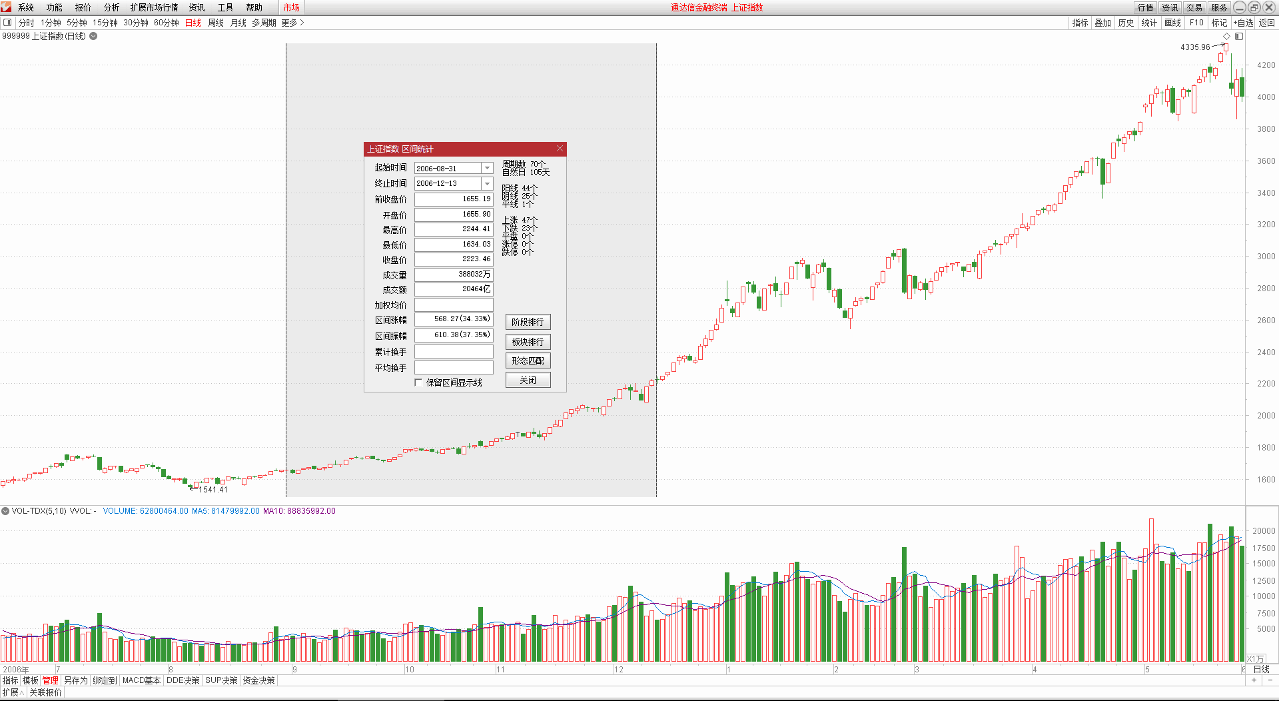Image resolution: width=1279 pixels, height=701 pixels.
Task: Open the 起始时间 date dropdown
Action: [487, 168]
